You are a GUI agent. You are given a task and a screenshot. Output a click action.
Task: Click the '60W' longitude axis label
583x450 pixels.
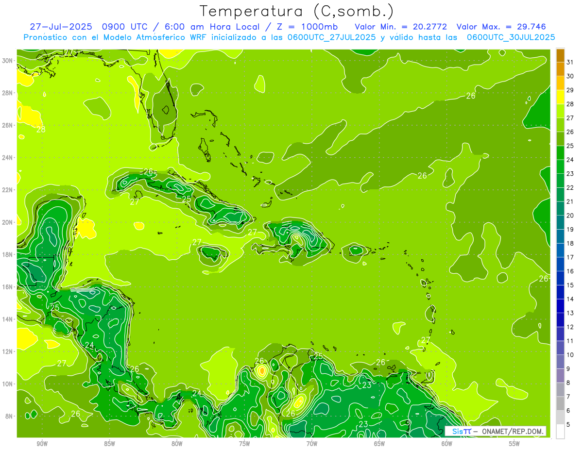pyautogui.click(x=447, y=444)
